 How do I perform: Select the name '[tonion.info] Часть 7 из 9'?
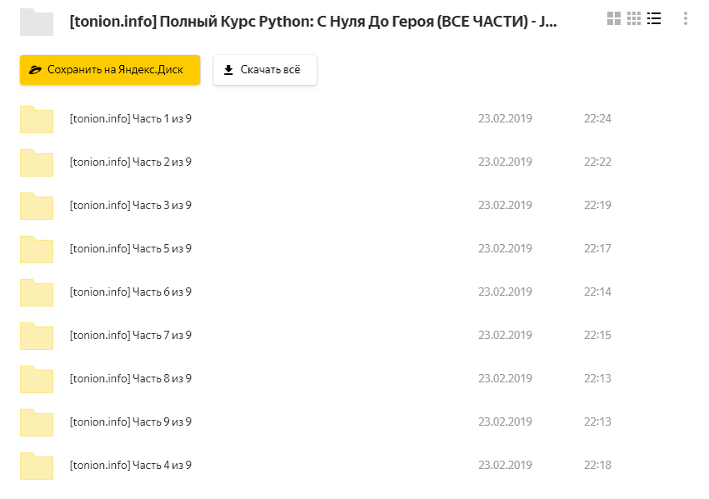click(x=131, y=336)
